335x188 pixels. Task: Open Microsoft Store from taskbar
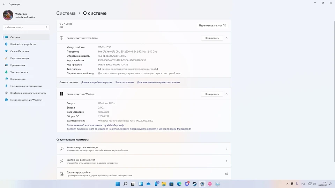(171, 184)
